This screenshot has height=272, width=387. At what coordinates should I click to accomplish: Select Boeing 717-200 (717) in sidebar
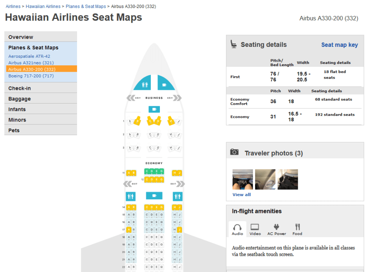[31, 76]
